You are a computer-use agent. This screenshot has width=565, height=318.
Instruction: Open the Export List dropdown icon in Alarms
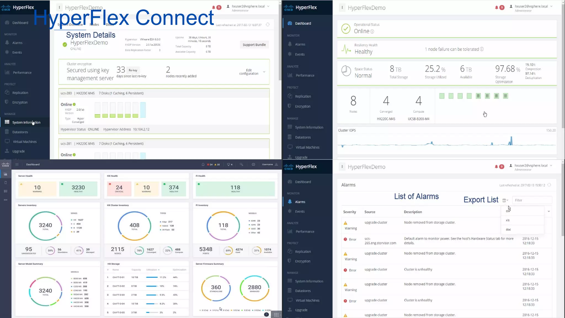click(505, 200)
